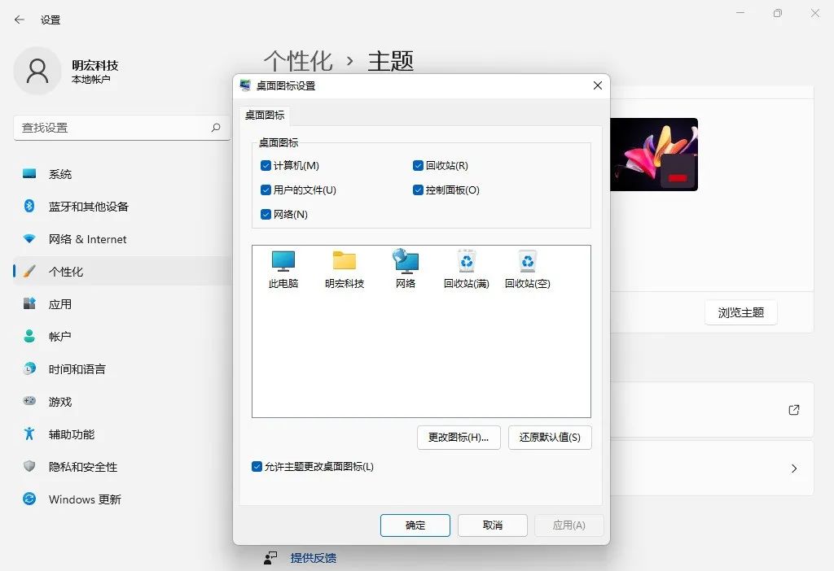Screen dimensions: 834x571
Task: Open 蓝牙和其他设备 settings category
Action: pos(121,206)
